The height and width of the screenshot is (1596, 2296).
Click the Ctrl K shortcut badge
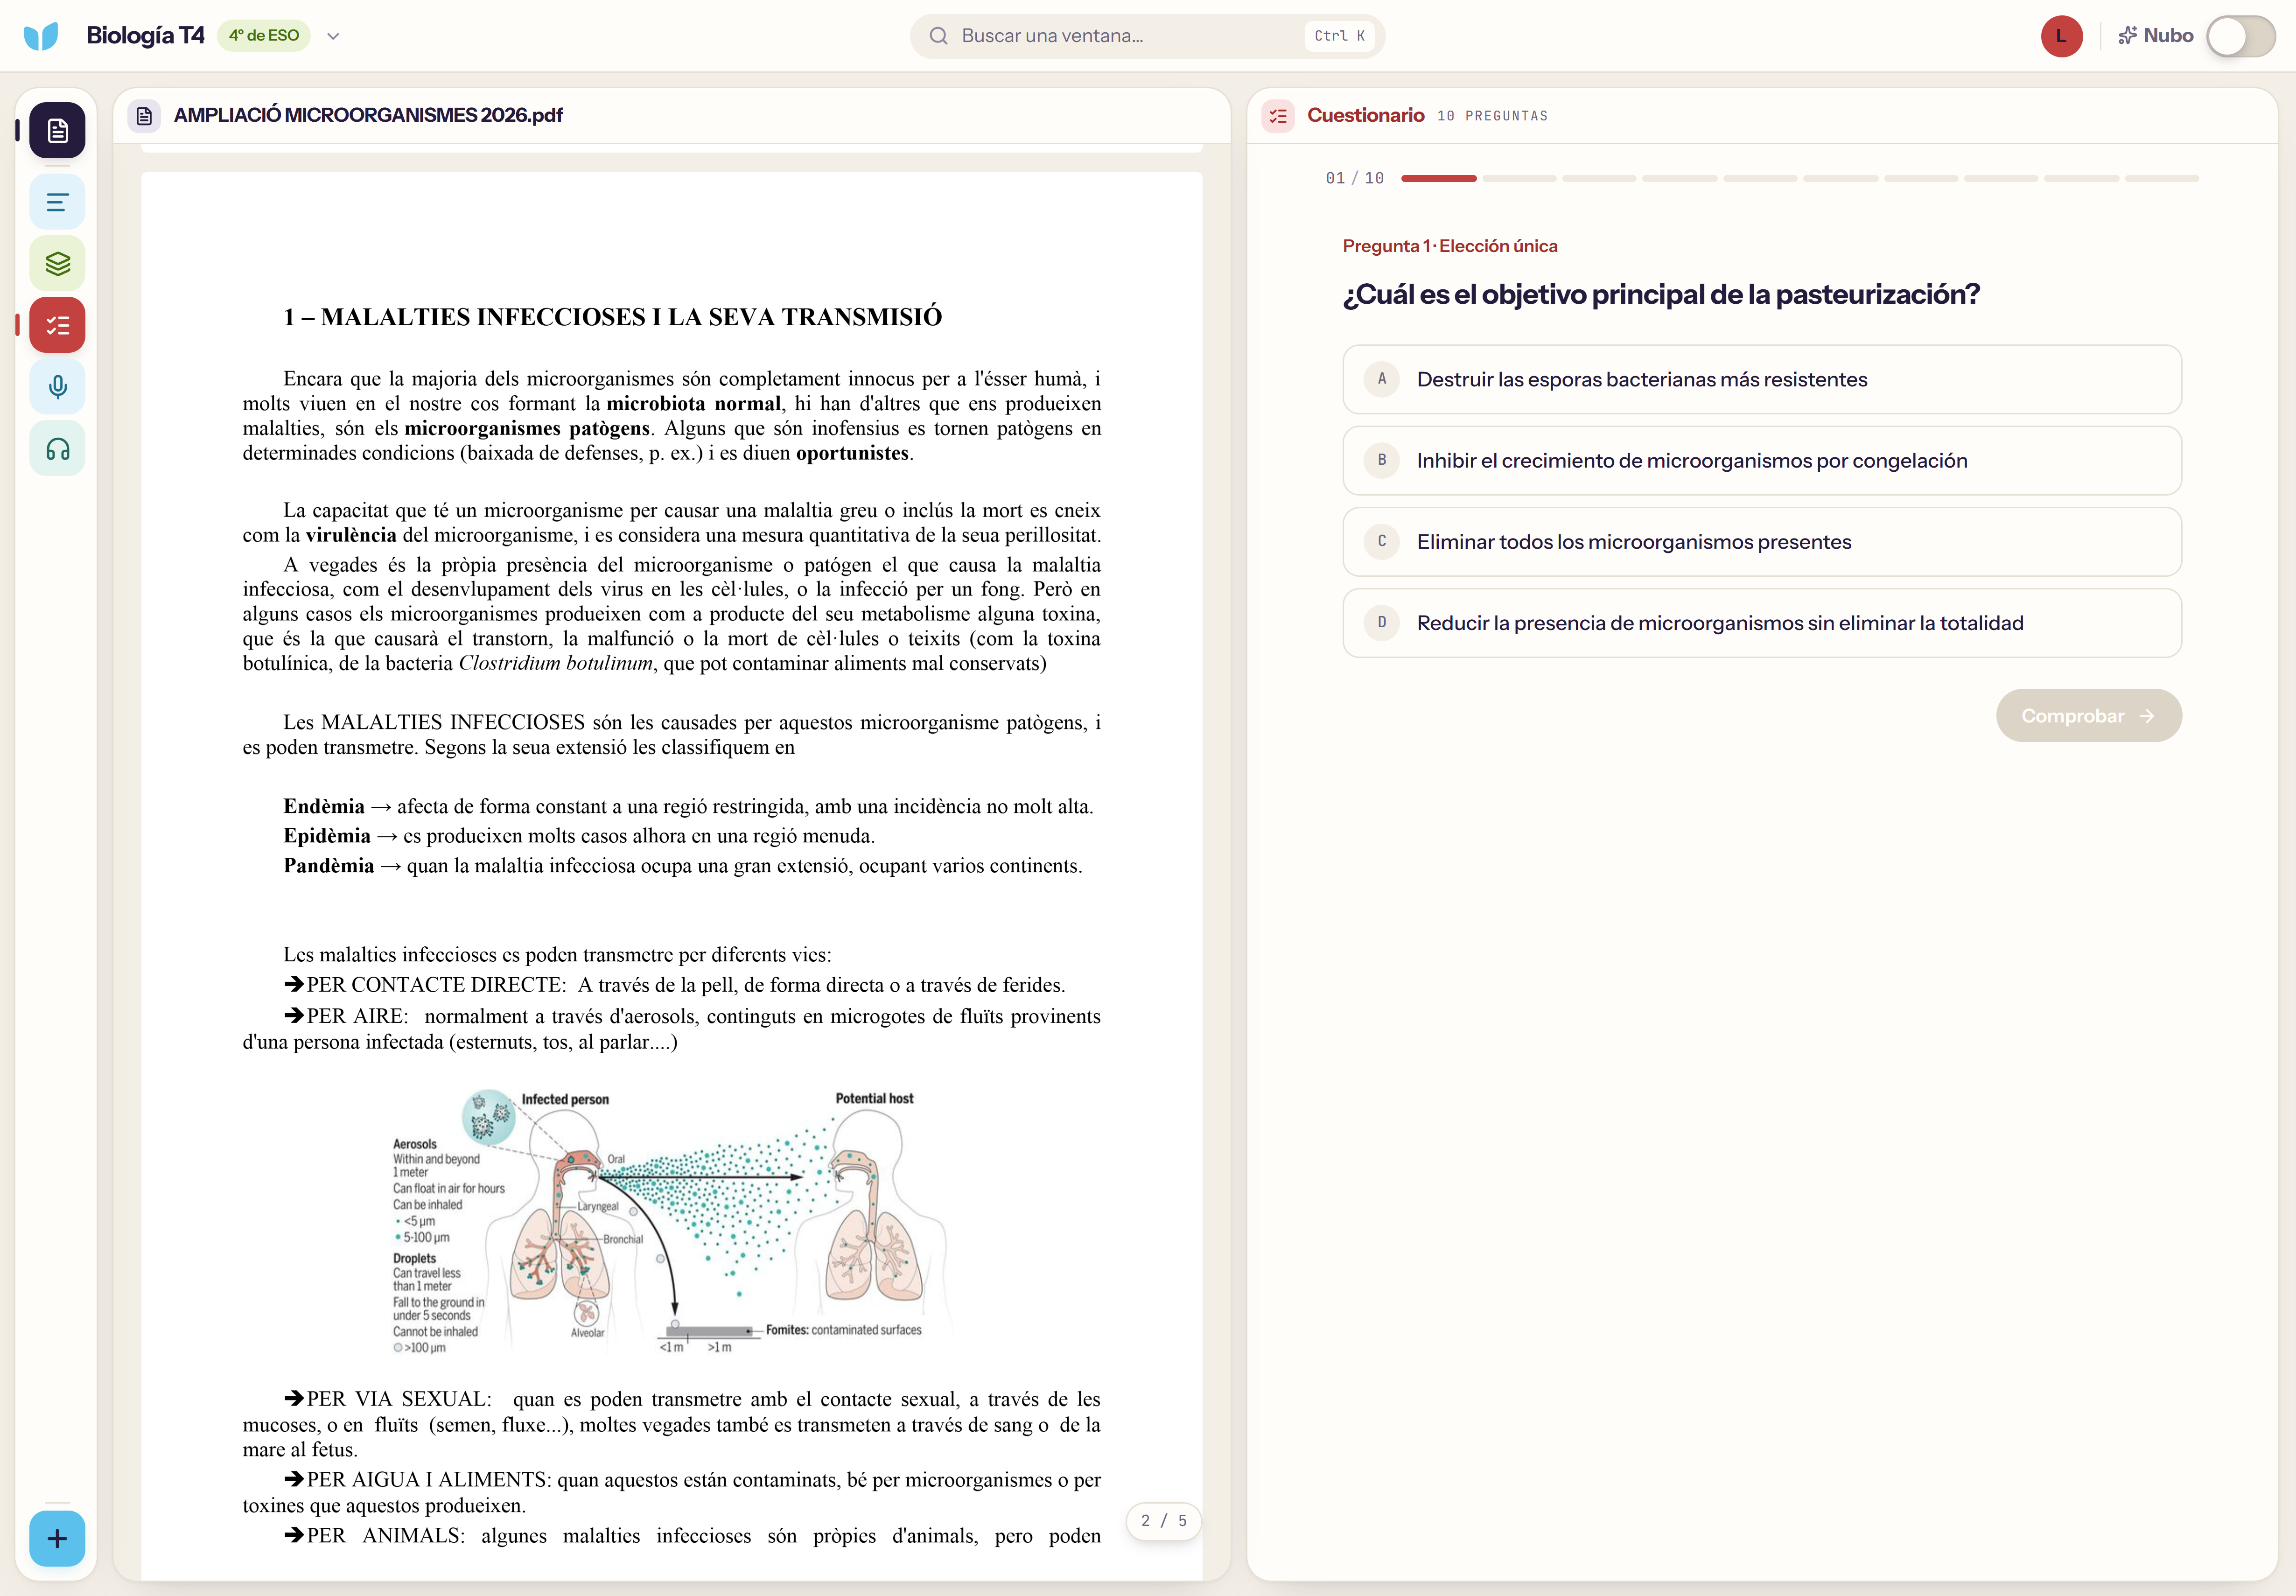[1339, 36]
